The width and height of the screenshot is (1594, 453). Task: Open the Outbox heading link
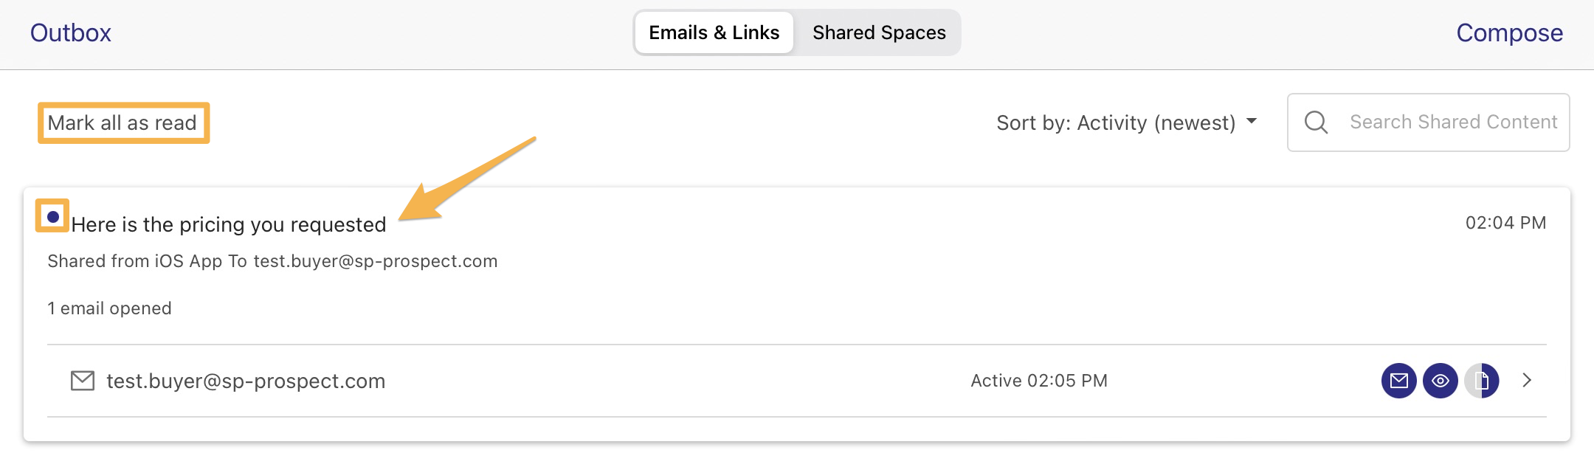tap(71, 32)
